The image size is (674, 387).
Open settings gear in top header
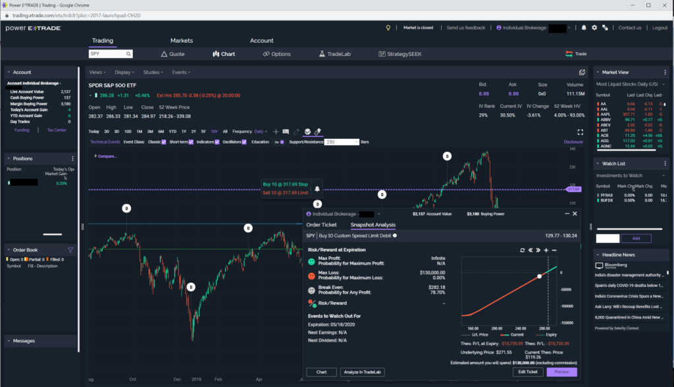(x=594, y=28)
